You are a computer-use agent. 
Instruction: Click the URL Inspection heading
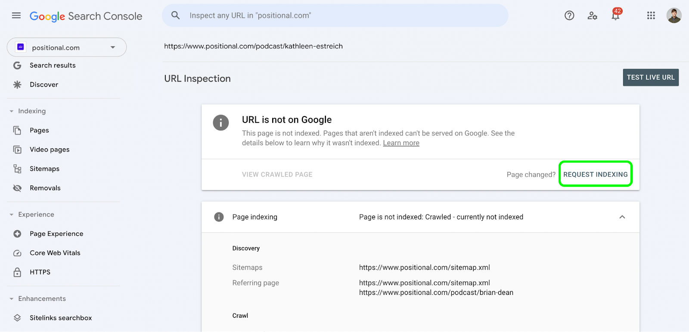click(x=197, y=78)
